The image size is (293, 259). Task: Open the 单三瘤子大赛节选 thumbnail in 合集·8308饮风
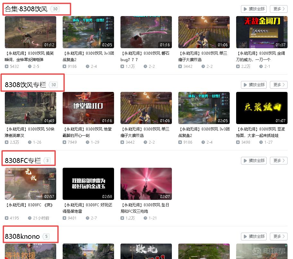[204, 32]
